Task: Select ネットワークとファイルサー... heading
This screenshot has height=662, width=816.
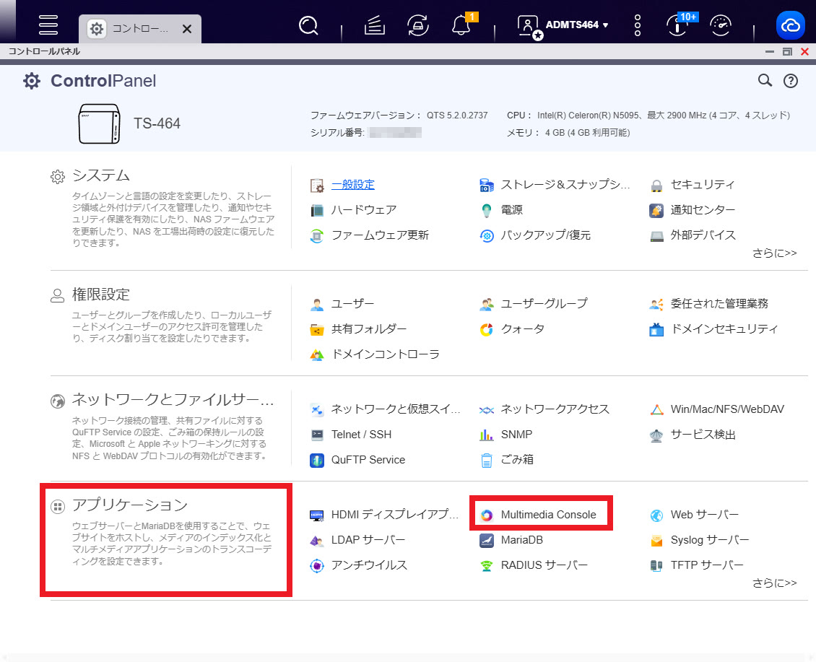Action: point(173,400)
